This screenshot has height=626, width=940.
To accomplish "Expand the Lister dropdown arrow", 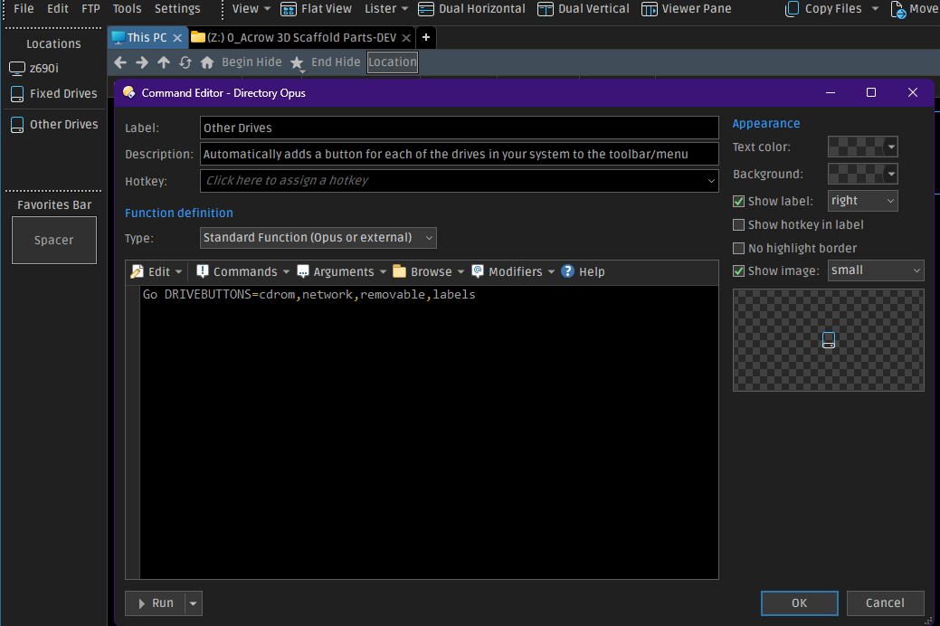I will coord(404,9).
